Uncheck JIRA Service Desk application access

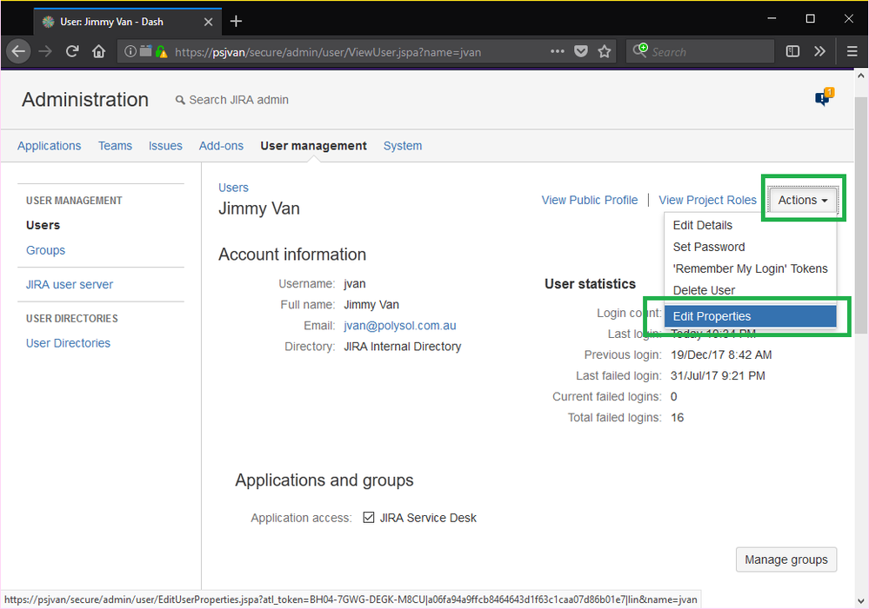(x=369, y=518)
